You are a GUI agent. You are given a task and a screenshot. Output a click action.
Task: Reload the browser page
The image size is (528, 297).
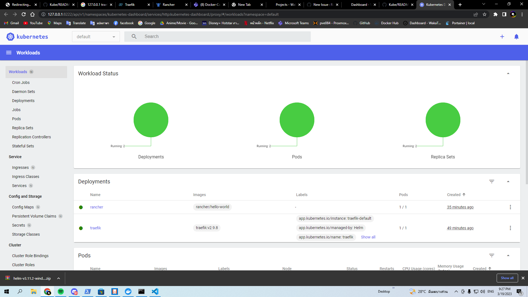point(24,14)
